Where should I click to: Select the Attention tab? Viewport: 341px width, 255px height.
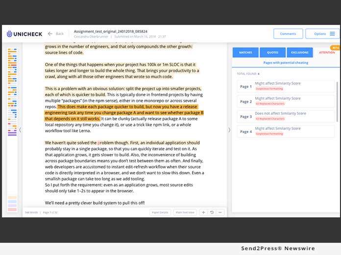coord(327,52)
